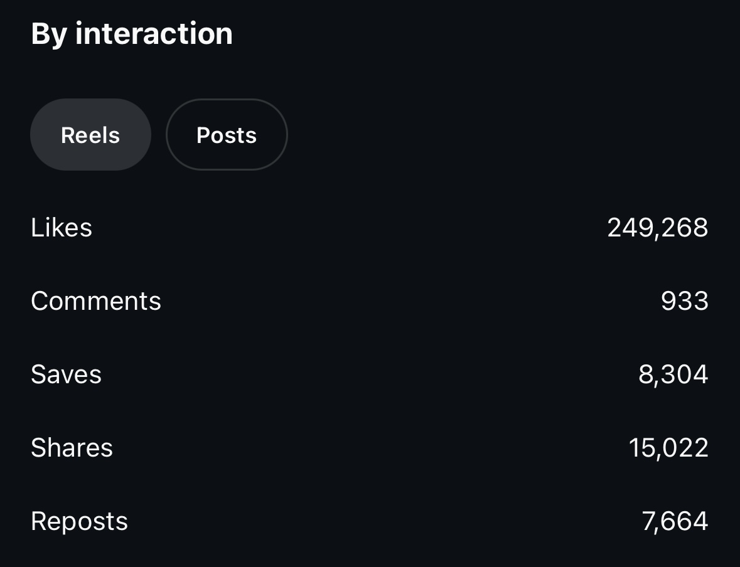Click the Likes label
The height and width of the screenshot is (567, 740).
tap(62, 228)
